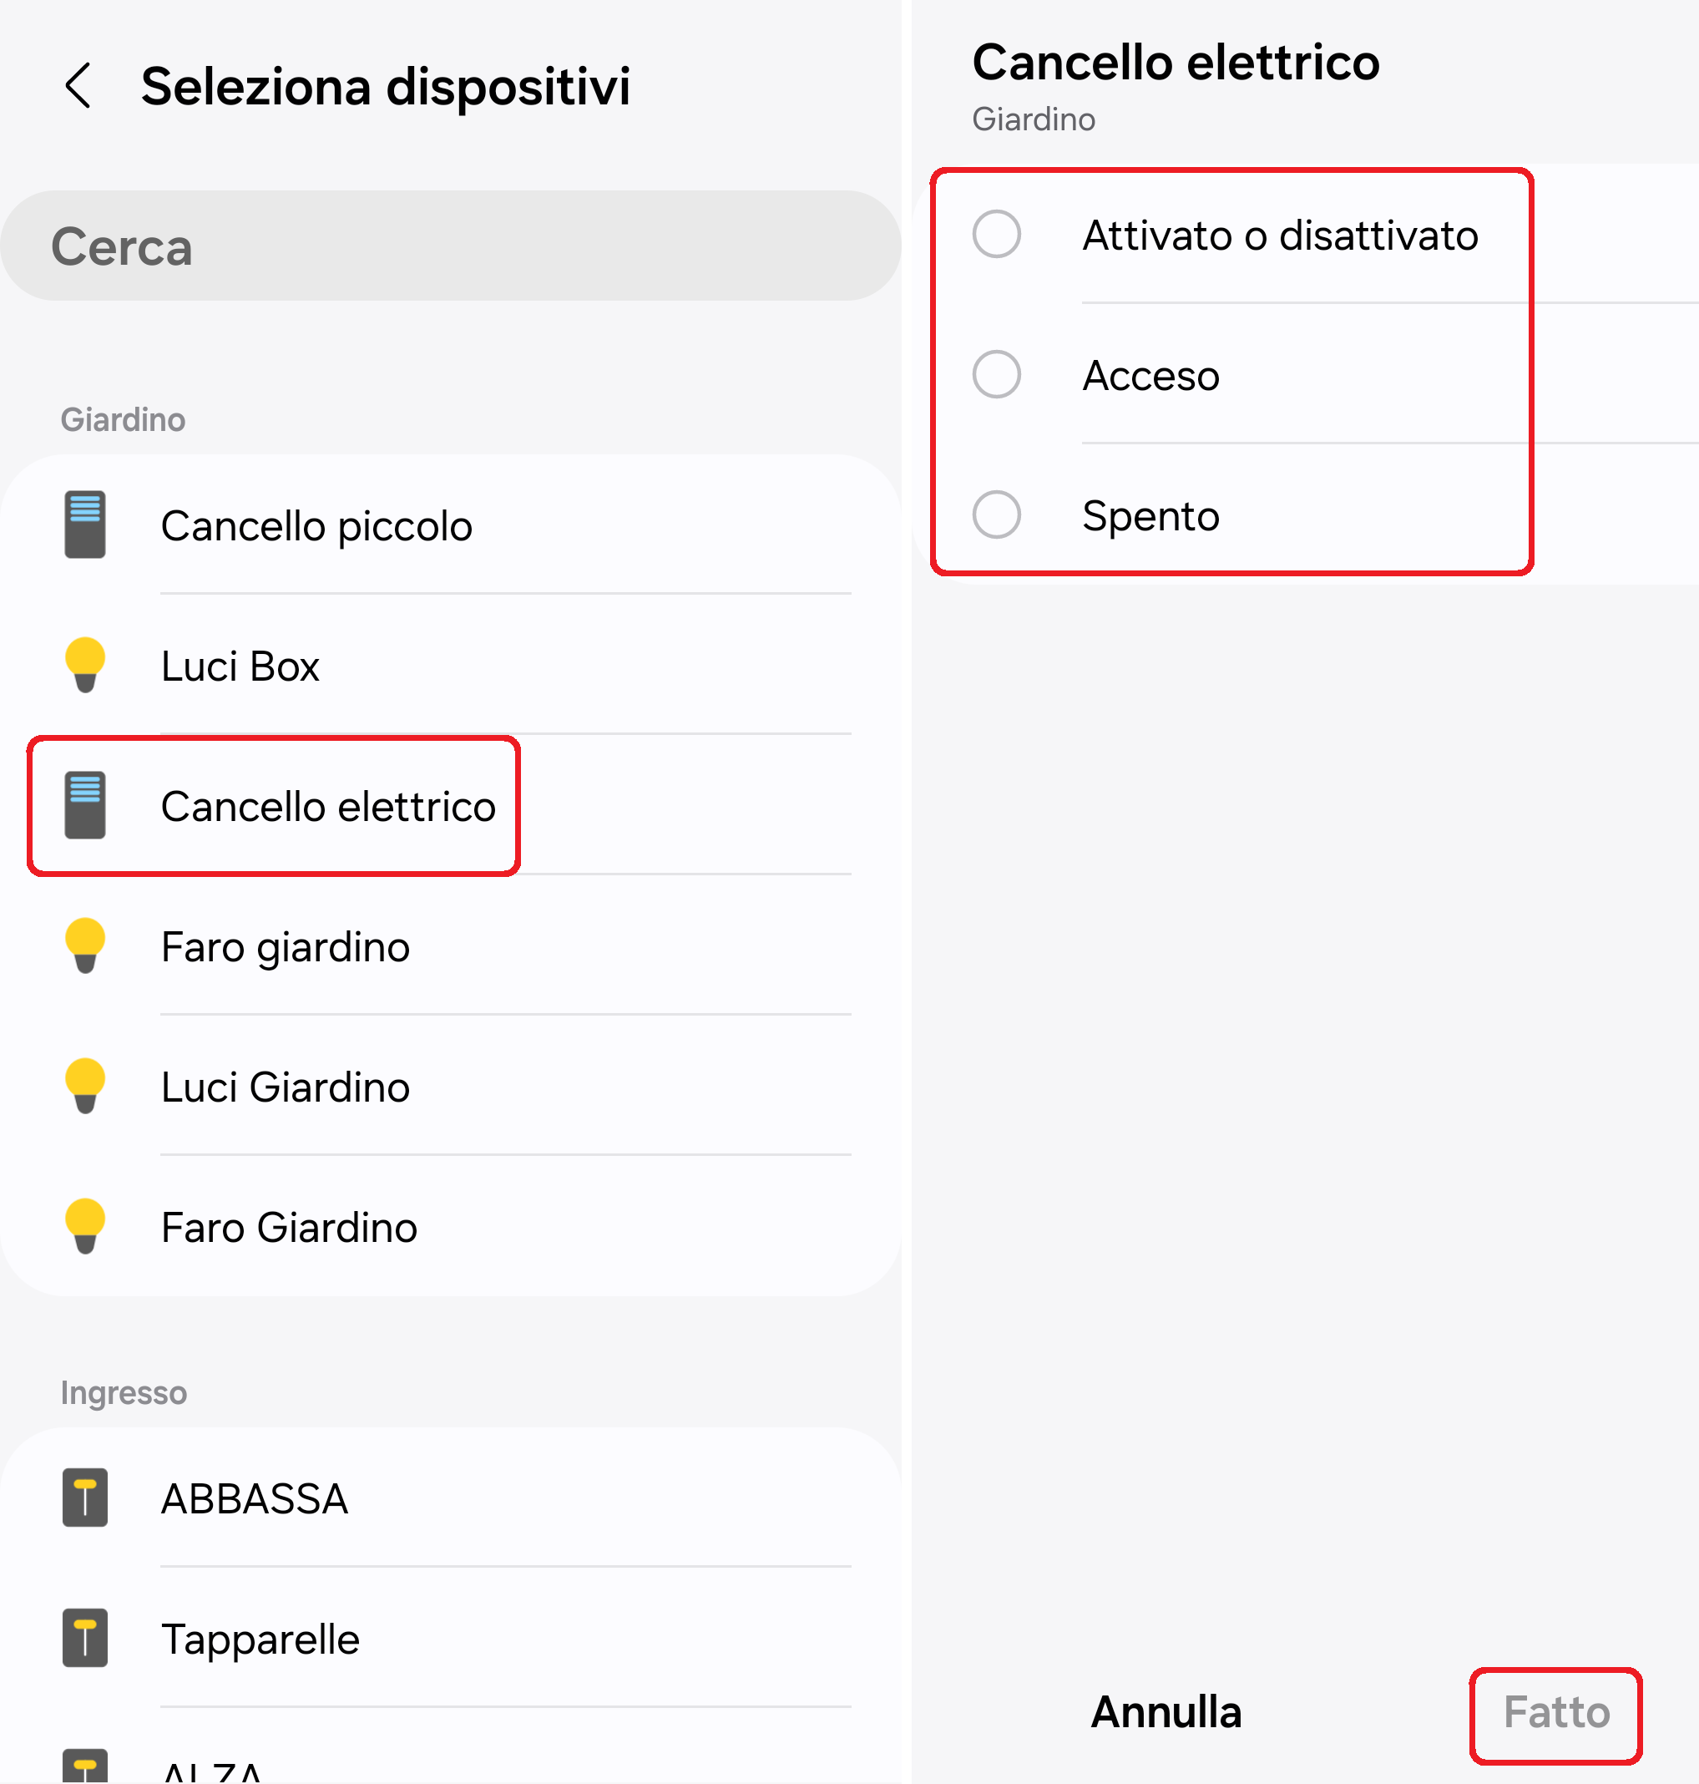The width and height of the screenshot is (1699, 1784).
Task: Select the ABBASSA device entry
Action: [x=255, y=1499]
